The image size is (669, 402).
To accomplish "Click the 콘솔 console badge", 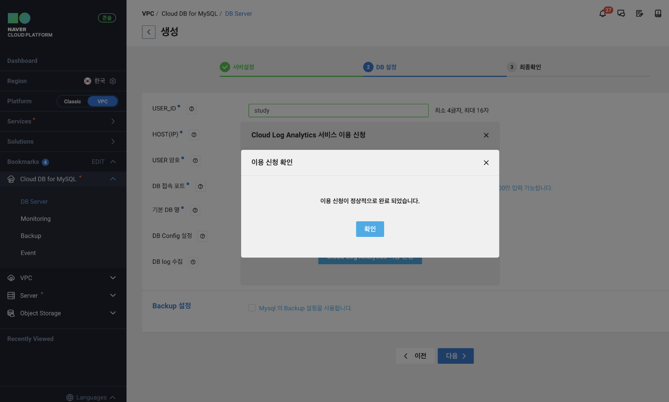I will 107,18.
